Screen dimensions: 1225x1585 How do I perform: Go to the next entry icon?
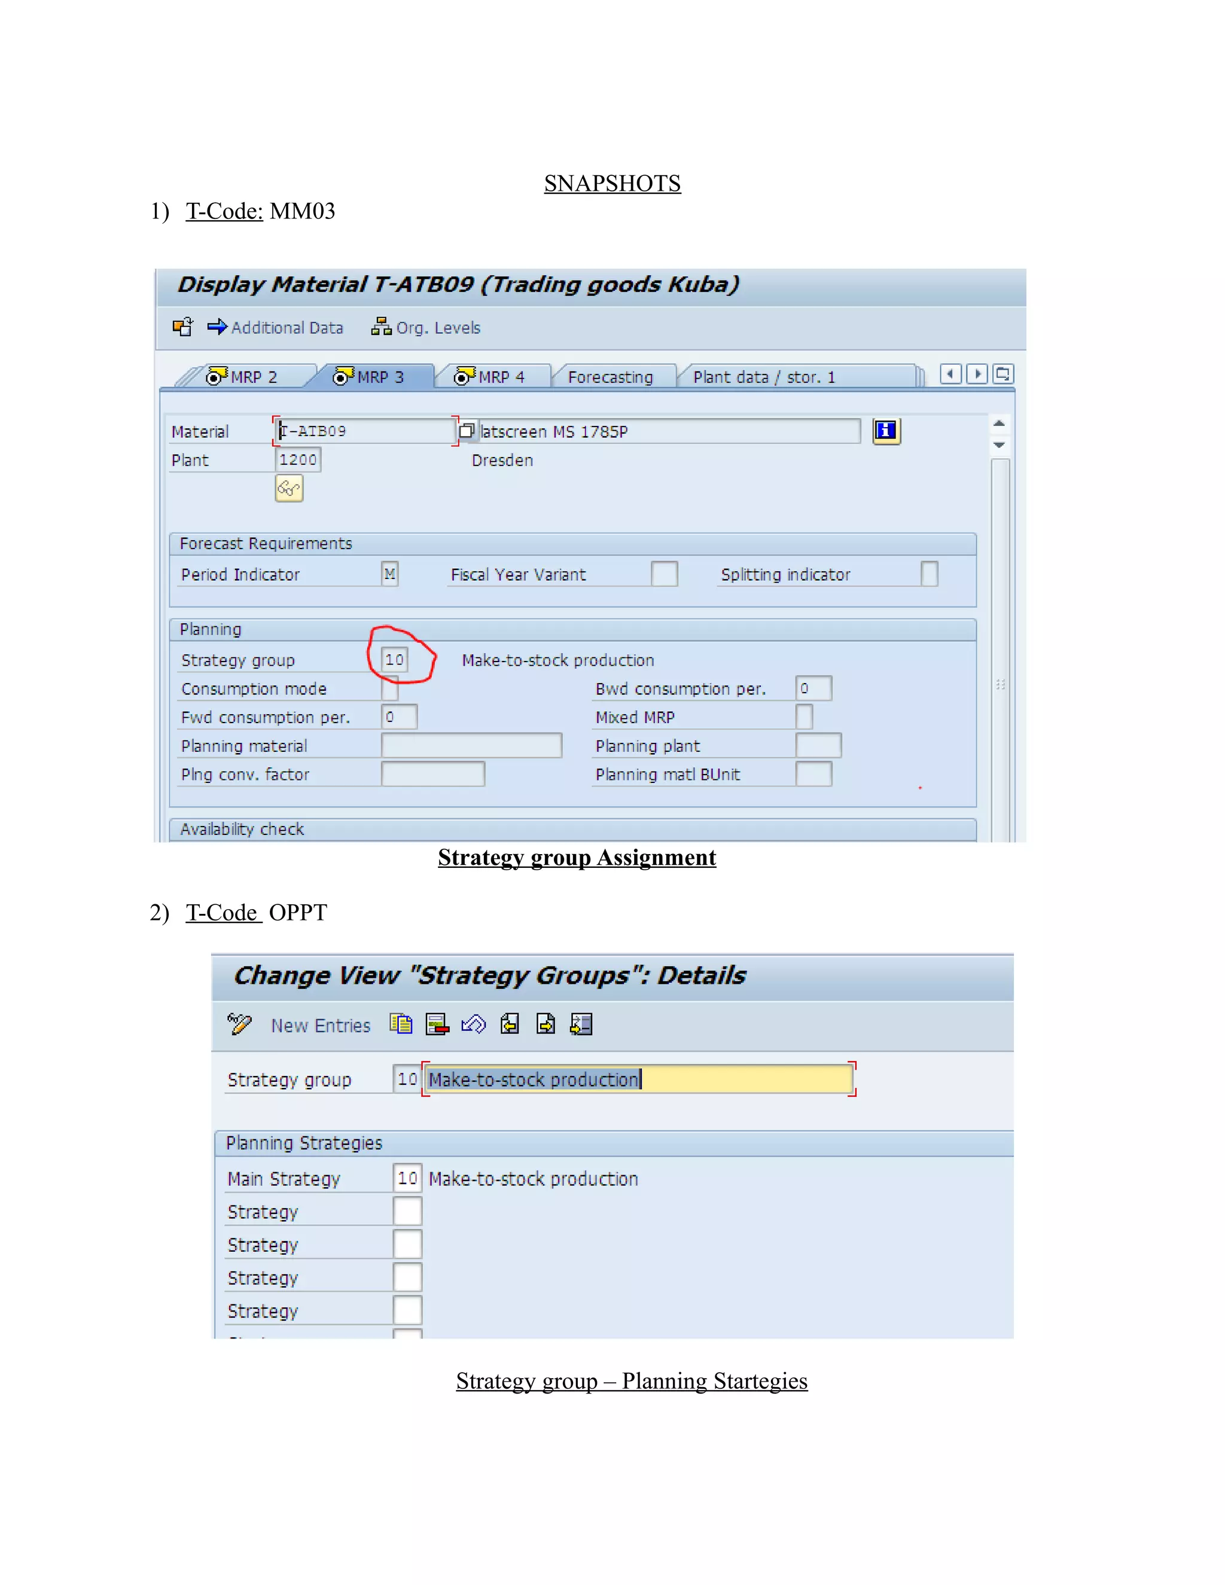click(546, 1024)
